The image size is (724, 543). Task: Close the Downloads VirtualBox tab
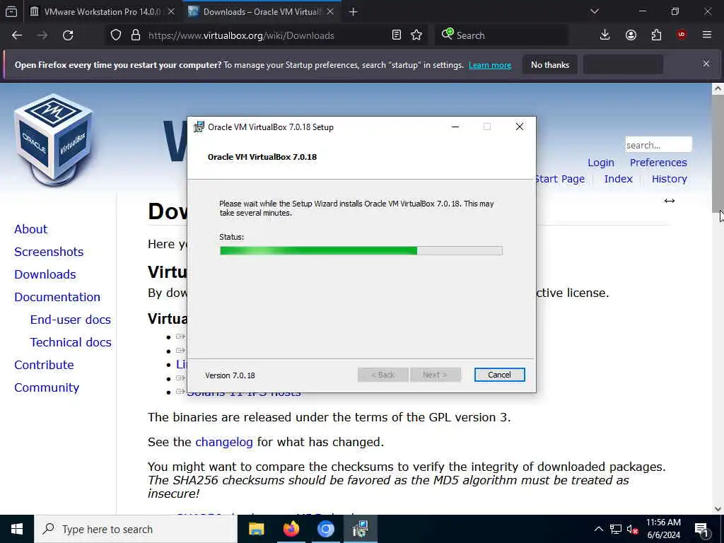click(330, 11)
